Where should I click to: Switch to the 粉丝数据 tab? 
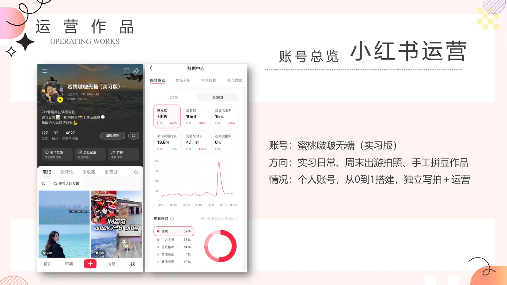click(x=209, y=80)
